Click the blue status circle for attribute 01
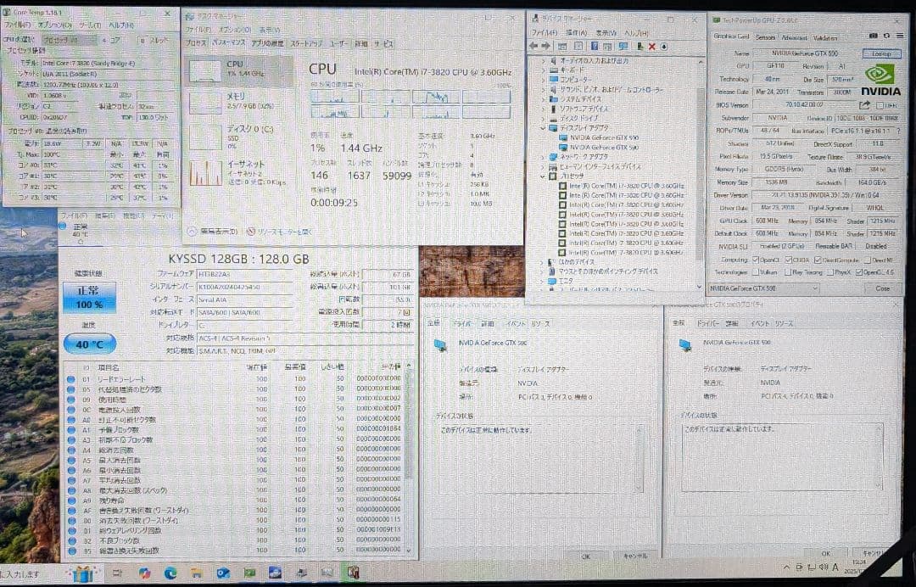This screenshot has height=587, width=916. 71,379
